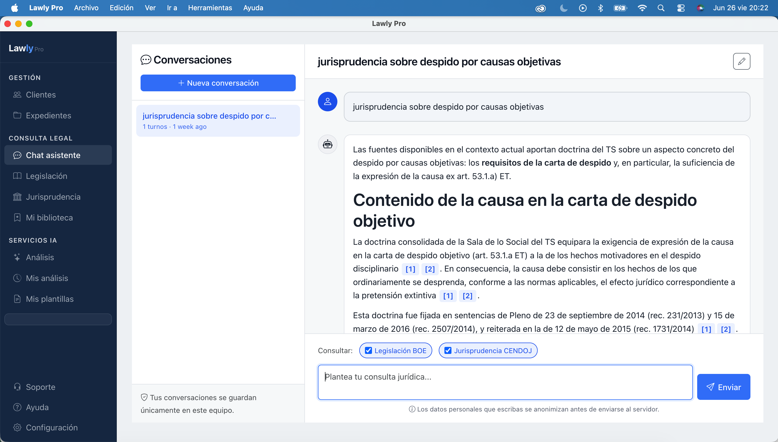Click the Siri menu bar icon
Viewport: 778px width, 442px height.
coord(700,8)
